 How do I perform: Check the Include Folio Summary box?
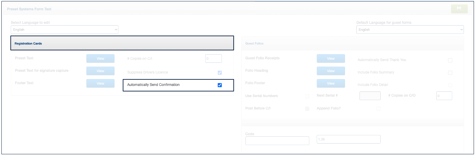click(x=450, y=73)
